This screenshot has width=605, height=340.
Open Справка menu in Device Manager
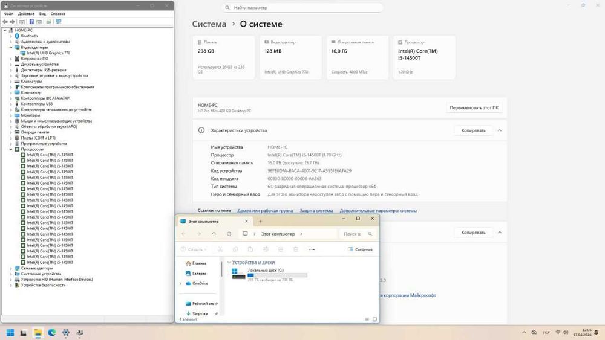[58, 14]
